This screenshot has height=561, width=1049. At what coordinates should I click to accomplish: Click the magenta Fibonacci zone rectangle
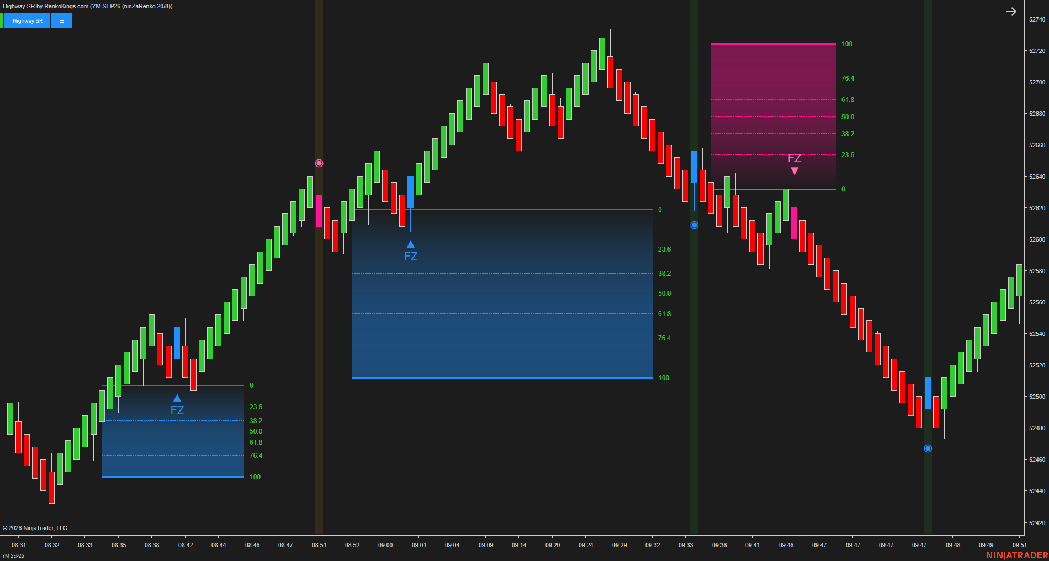coord(773,116)
